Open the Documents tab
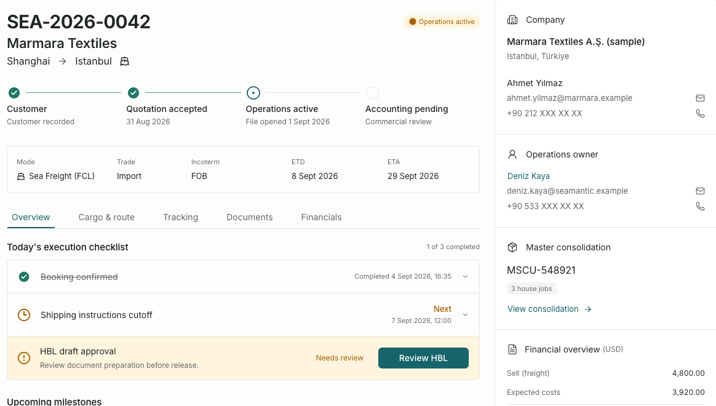This screenshot has height=406, width=716. click(x=249, y=217)
